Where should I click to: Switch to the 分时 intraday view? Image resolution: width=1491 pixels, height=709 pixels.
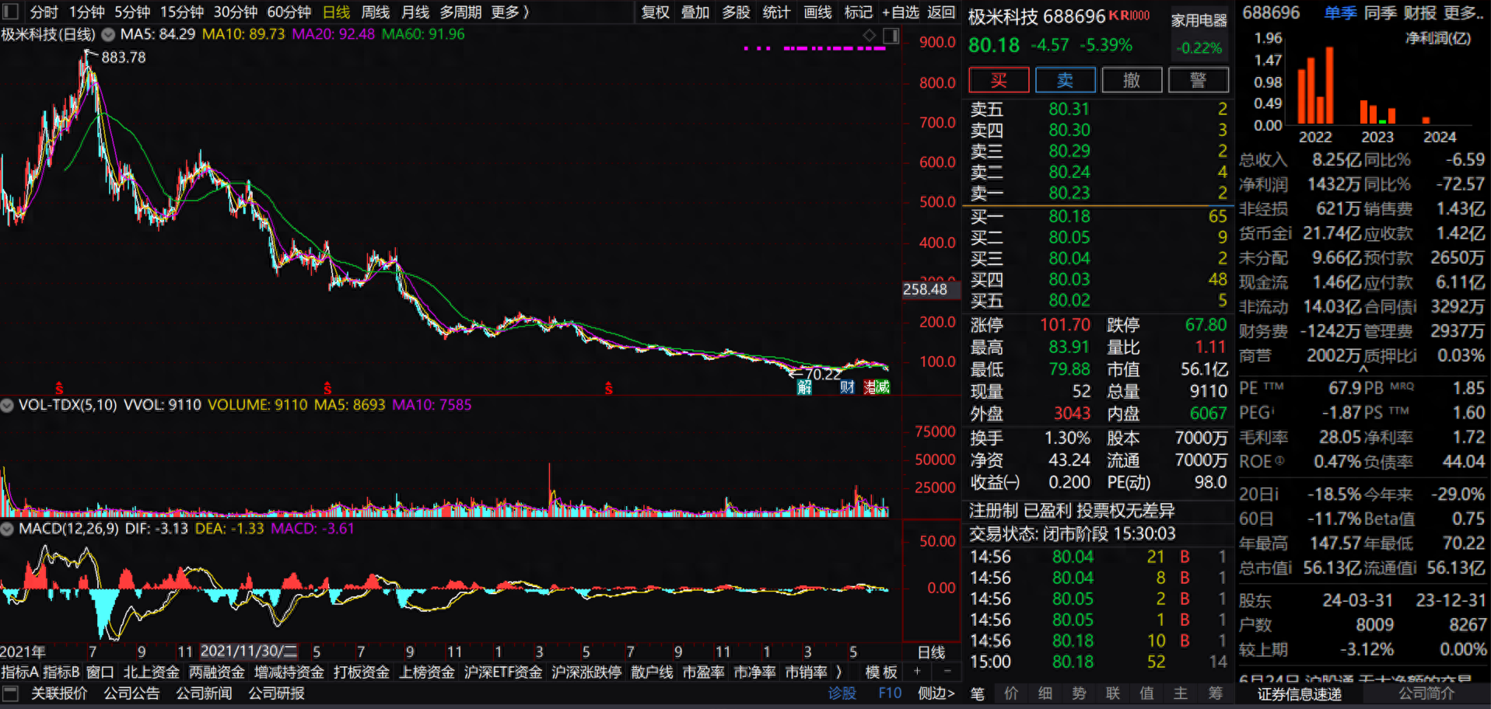pos(44,12)
